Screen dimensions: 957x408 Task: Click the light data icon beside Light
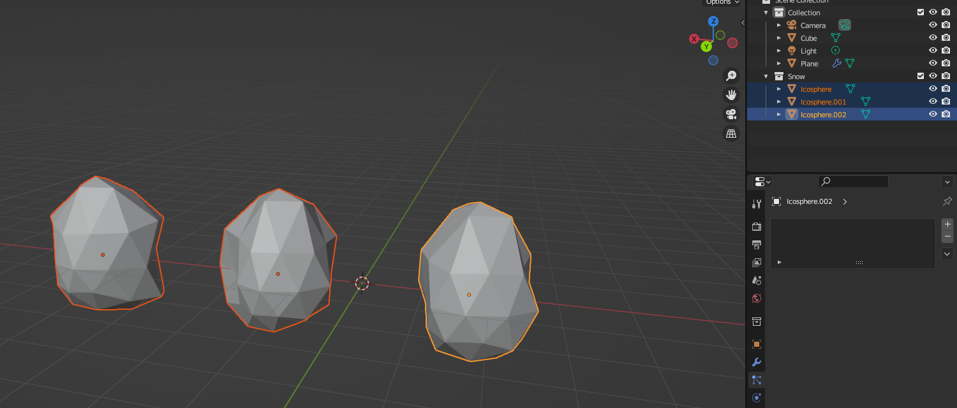pos(835,50)
